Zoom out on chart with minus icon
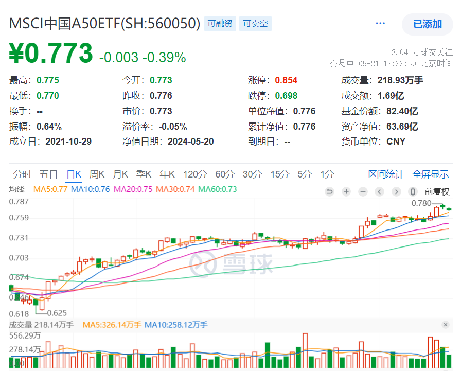This screenshot has width=461, height=371. [x=362, y=191]
